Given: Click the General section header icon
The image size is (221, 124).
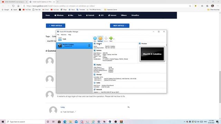Looking at the screenshot, I should click(x=95, y=44).
